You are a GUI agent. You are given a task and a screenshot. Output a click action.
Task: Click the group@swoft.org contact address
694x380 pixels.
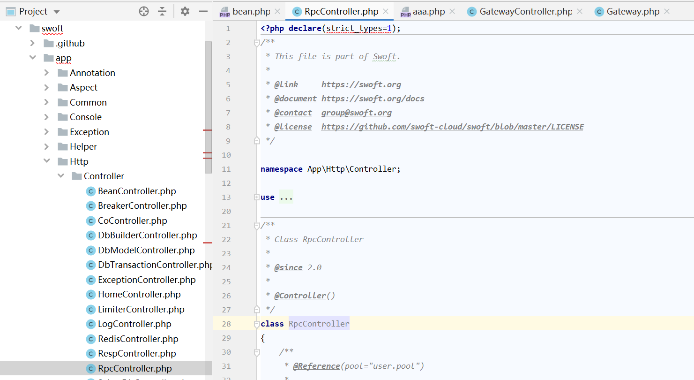coord(357,113)
